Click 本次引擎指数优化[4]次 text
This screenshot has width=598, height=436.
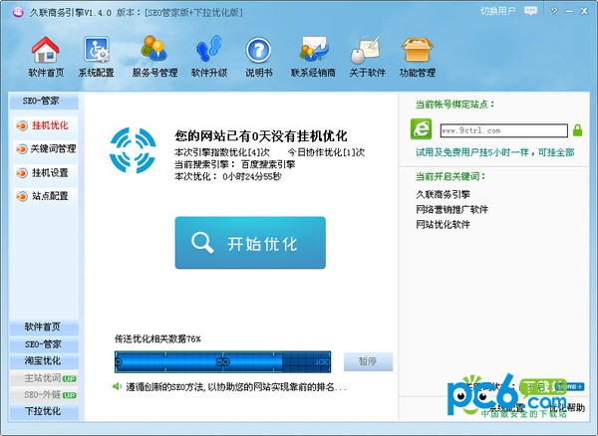point(222,152)
